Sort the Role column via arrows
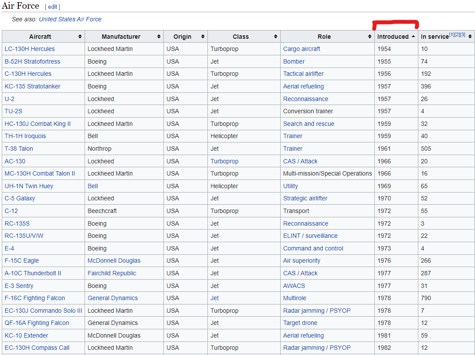Screen dimensions: 475x355 pyautogui.click(x=370, y=37)
